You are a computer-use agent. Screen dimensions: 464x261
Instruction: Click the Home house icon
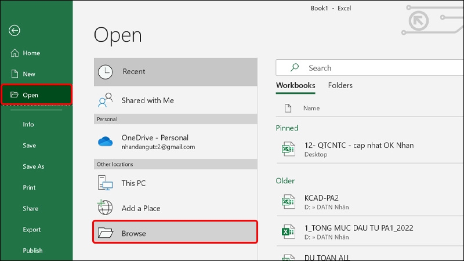14,53
